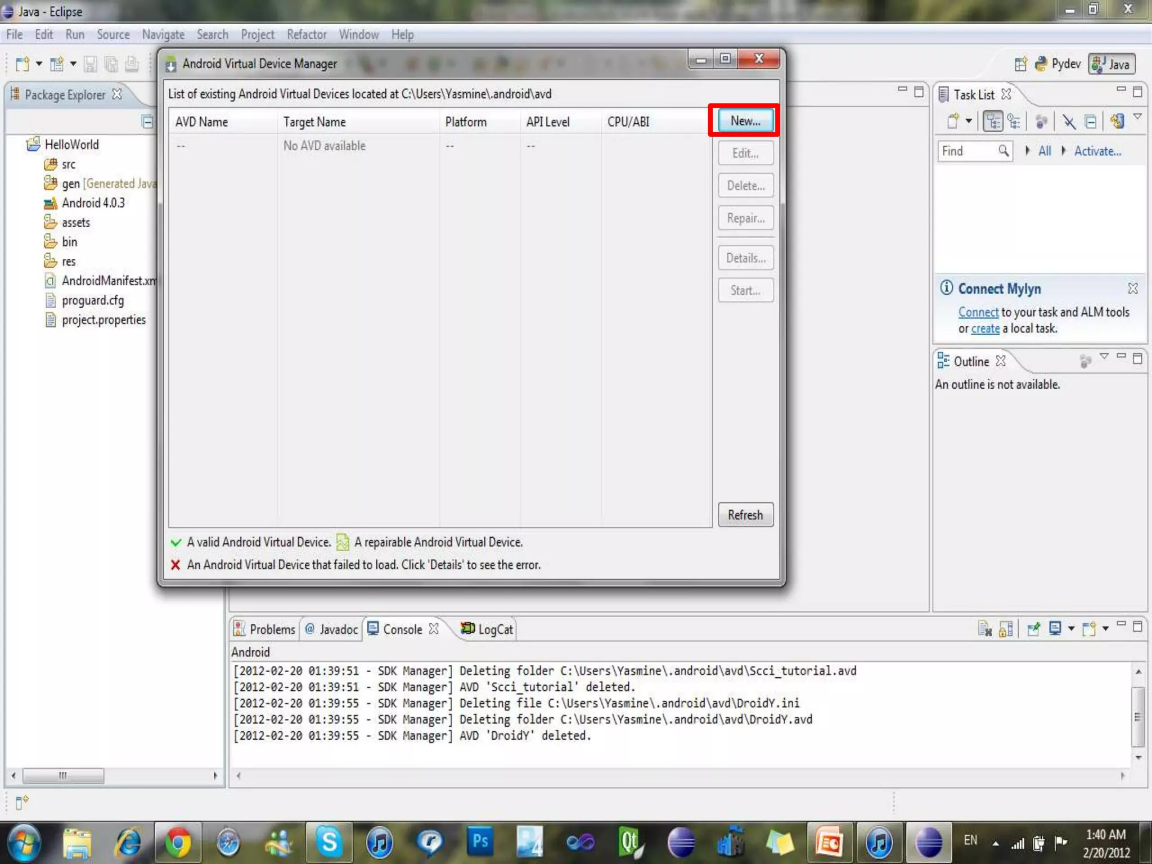
Task: Click the Save toolbar icon
Action: pyautogui.click(x=90, y=64)
